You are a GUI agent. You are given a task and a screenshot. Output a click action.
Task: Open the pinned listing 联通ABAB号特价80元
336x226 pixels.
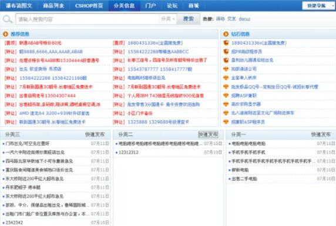pyautogui.click(x=41, y=43)
